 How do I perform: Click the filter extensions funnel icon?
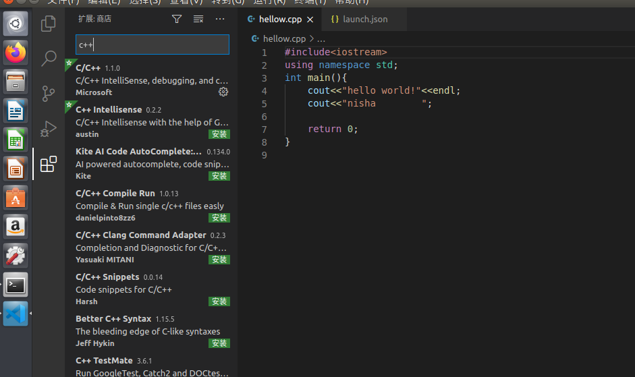pyautogui.click(x=177, y=19)
